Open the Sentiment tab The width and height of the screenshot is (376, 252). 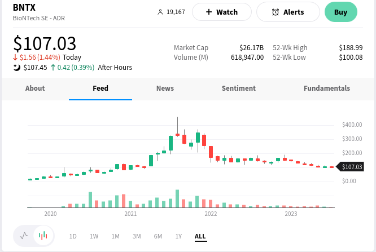pos(238,89)
